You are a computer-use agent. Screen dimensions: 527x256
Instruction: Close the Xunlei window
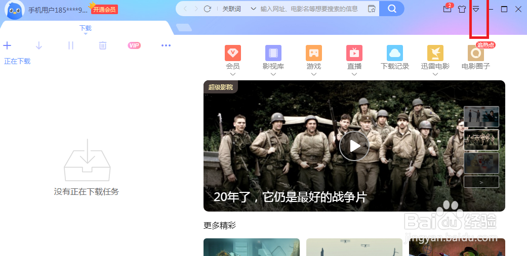click(x=518, y=9)
